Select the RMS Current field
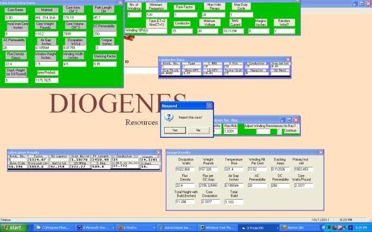Screen dimensions: 372x232 point(233,31)
